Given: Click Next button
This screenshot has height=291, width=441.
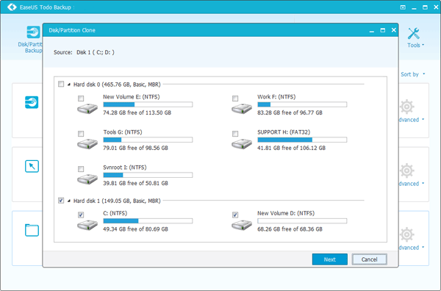Looking at the screenshot, I should coord(329,259).
